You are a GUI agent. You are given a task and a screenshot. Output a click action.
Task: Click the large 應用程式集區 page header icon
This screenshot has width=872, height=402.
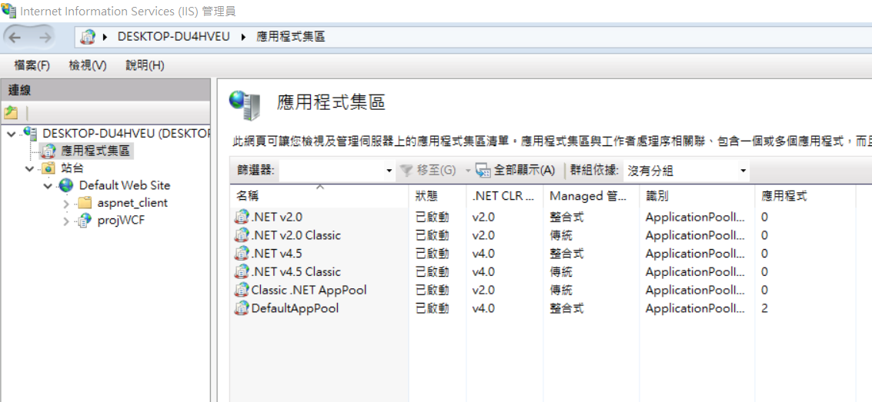point(244,105)
